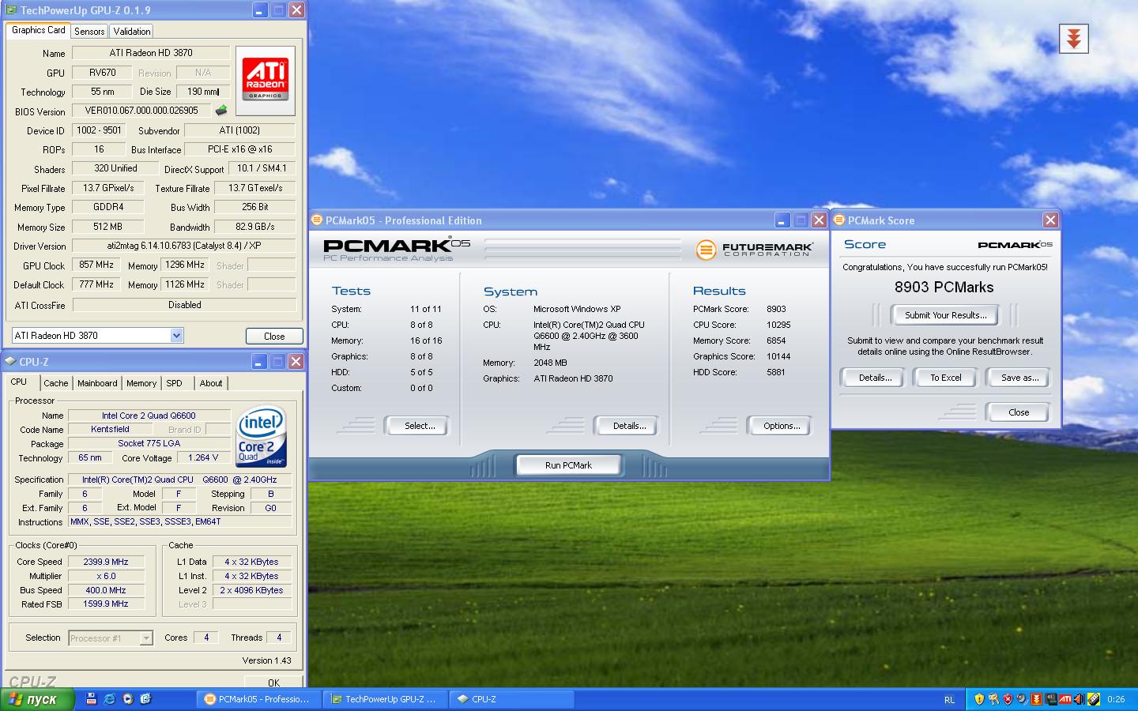Click the GPU-Z title bar icon

click(11, 10)
